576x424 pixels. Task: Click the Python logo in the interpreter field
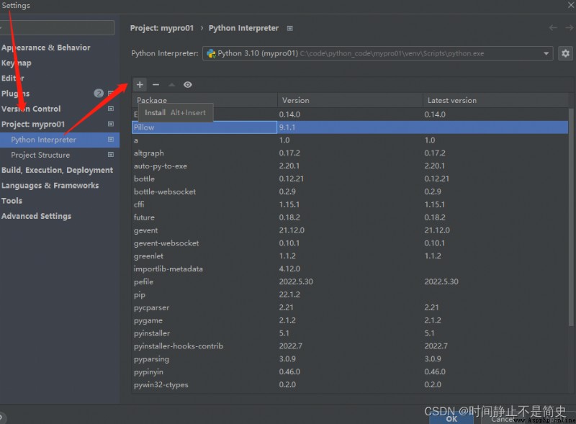pos(211,54)
